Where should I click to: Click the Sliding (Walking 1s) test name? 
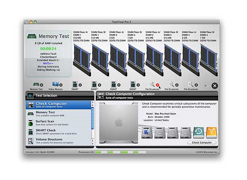click(48, 70)
